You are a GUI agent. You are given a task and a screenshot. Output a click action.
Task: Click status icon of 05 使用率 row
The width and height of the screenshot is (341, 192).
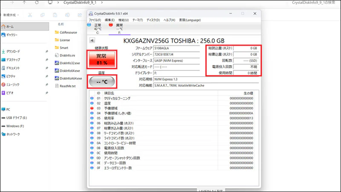(x=92, y=118)
